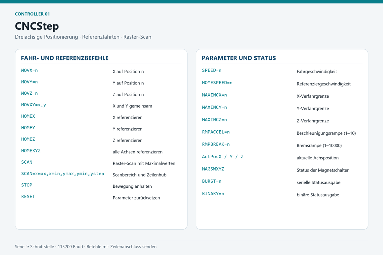The height and width of the screenshot is (255, 383).
Task: Click the RMPBREAK=n parameter
Action: [x=216, y=144]
